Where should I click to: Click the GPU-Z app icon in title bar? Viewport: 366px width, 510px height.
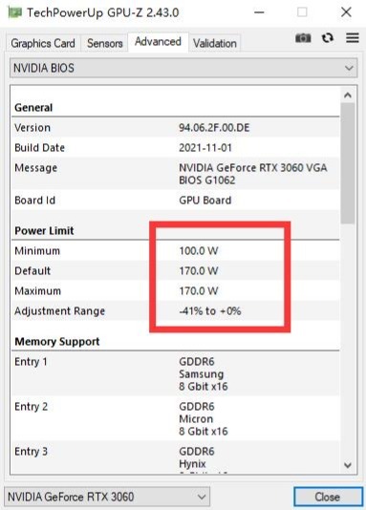tap(15, 12)
